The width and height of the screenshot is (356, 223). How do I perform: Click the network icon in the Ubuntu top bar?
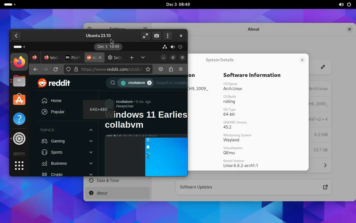point(165,47)
